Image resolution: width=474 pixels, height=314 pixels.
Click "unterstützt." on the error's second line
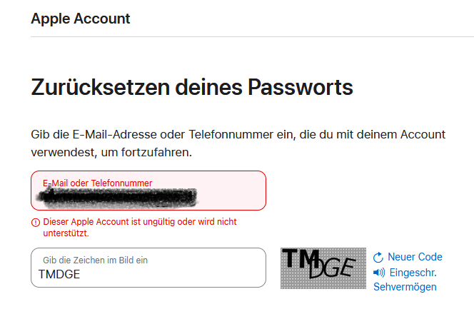click(x=66, y=233)
